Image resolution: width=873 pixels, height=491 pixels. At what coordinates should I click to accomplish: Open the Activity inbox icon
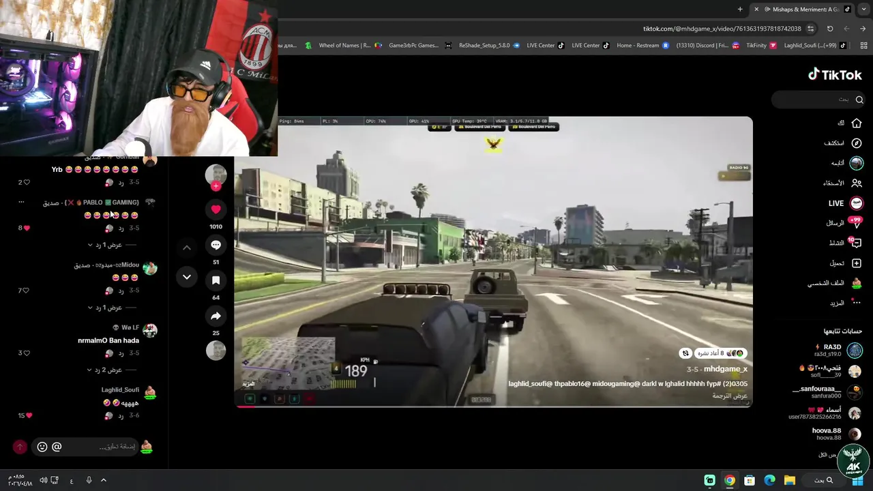(x=856, y=243)
